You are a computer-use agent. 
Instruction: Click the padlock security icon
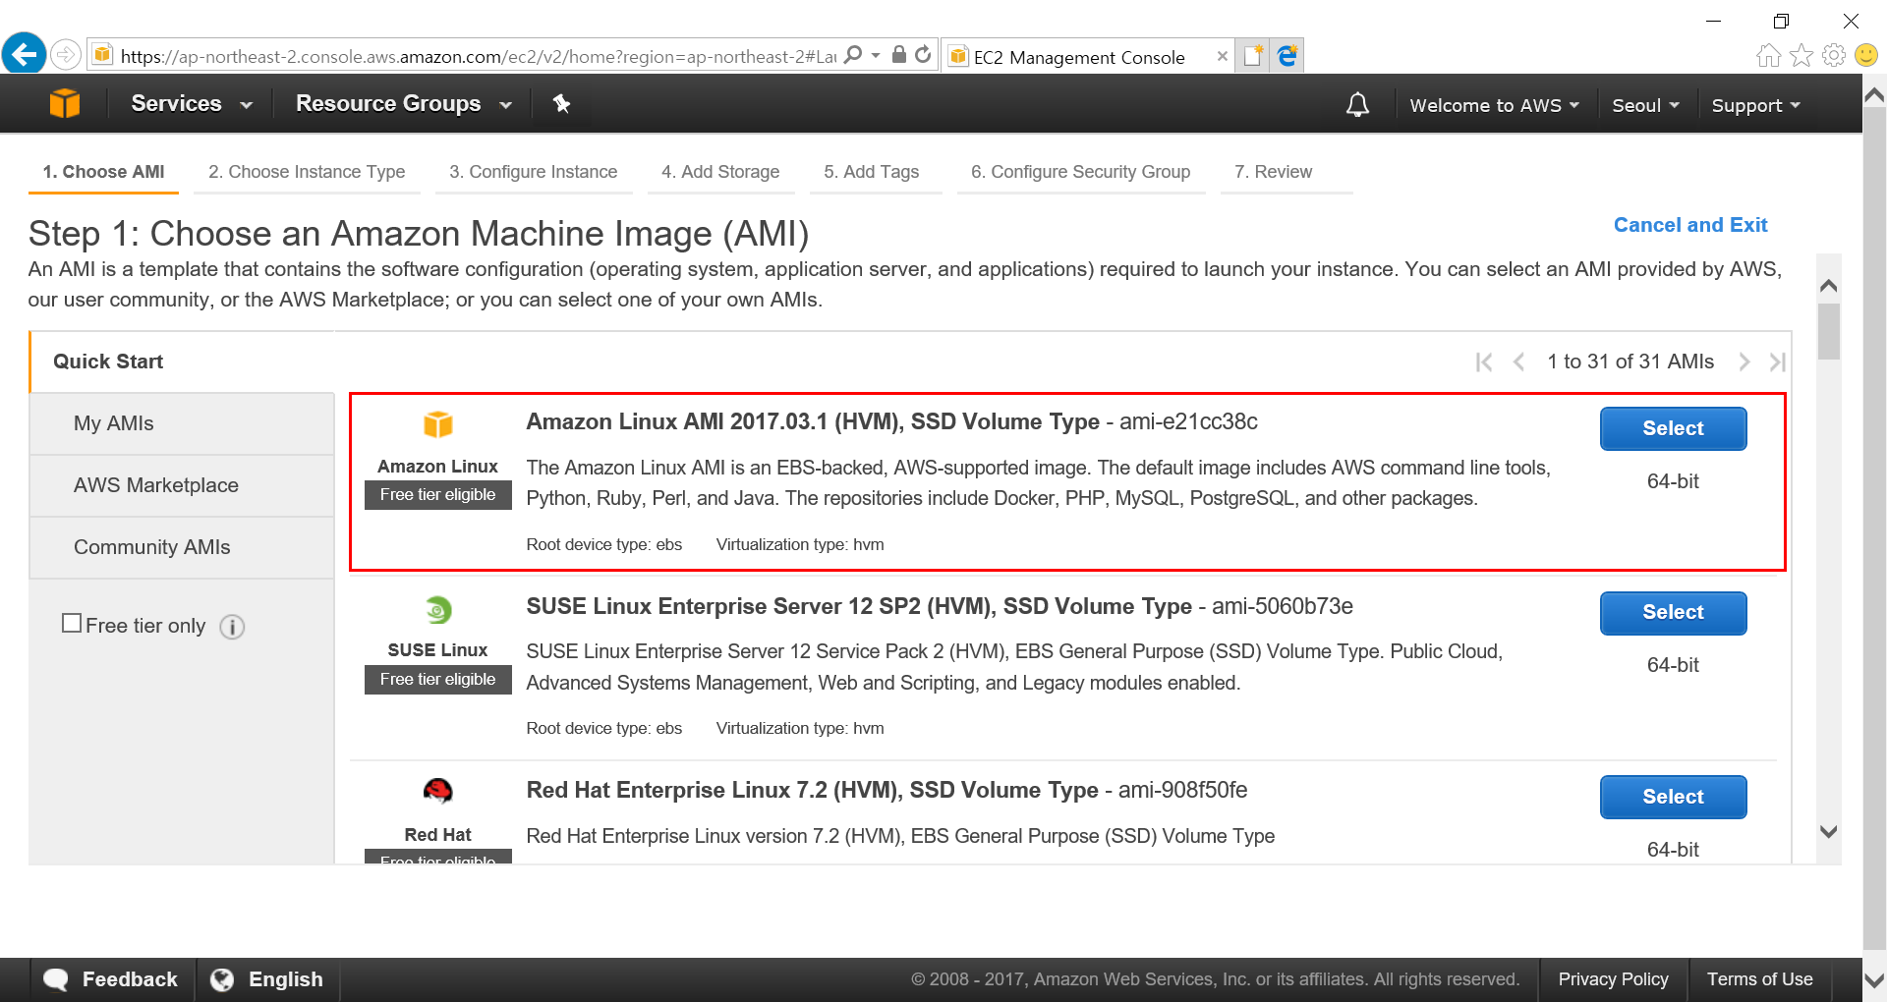pyautogui.click(x=898, y=55)
